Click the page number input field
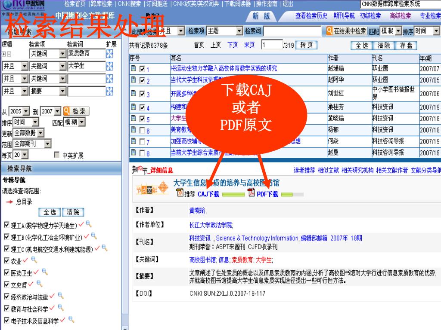The width and height of the screenshot is (441, 330). 272,45
